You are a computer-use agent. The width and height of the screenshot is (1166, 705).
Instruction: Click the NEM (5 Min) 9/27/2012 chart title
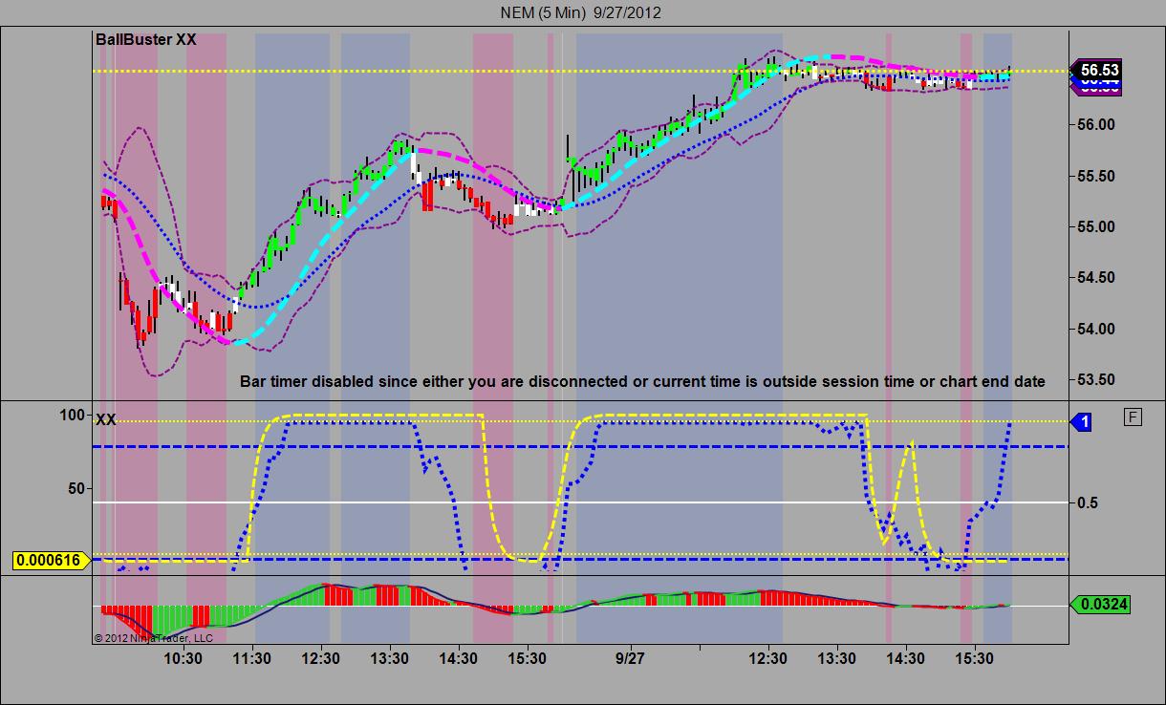click(580, 12)
